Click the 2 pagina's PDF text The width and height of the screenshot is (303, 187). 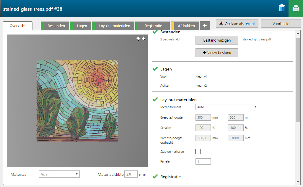coord(171,39)
